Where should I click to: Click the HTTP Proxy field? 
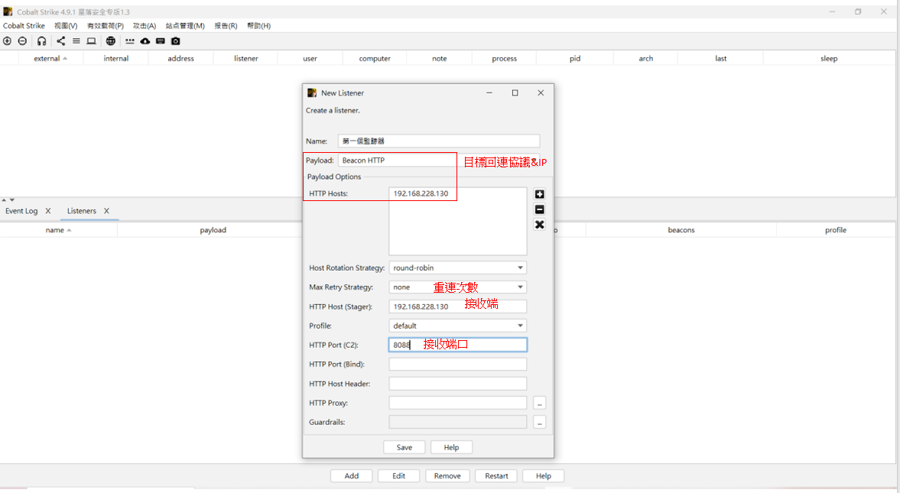(x=457, y=403)
